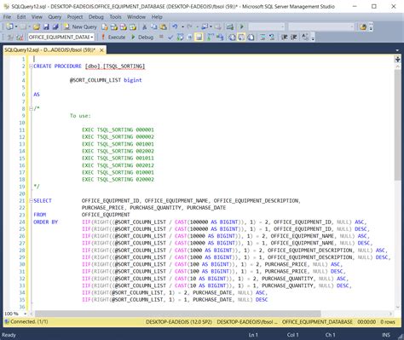This screenshot has width=404, height=340.
Task: Click the Execute button
Action: point(113,37)
